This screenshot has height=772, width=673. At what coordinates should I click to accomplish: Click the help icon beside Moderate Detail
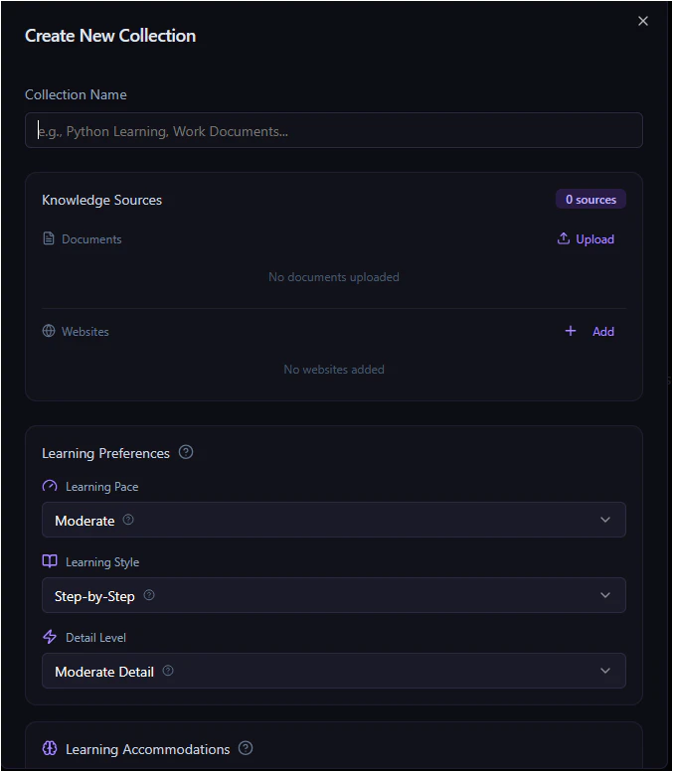pos(168,671)
